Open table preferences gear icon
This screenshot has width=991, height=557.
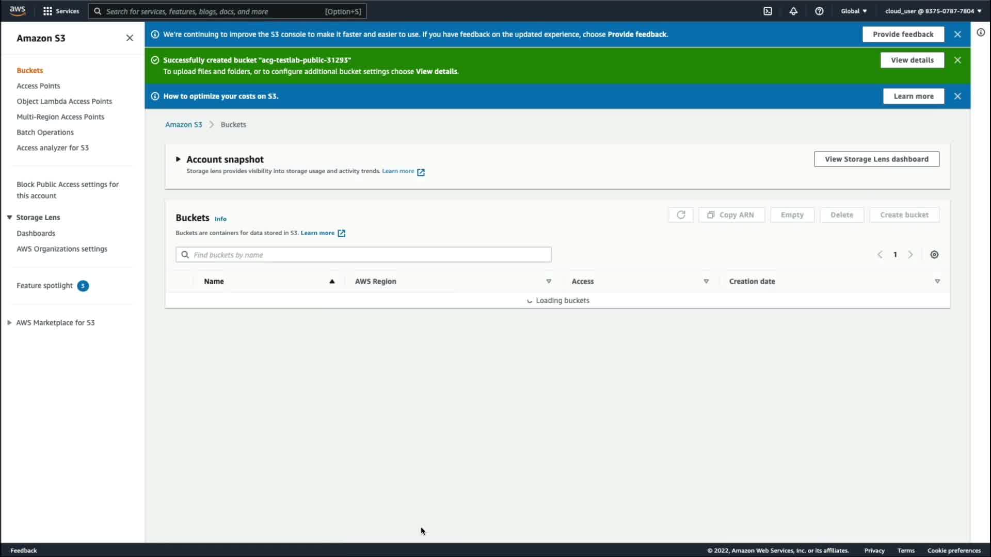click(934, 254)
